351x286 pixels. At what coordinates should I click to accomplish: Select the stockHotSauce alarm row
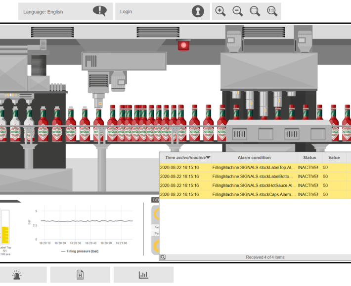[255, 186]
